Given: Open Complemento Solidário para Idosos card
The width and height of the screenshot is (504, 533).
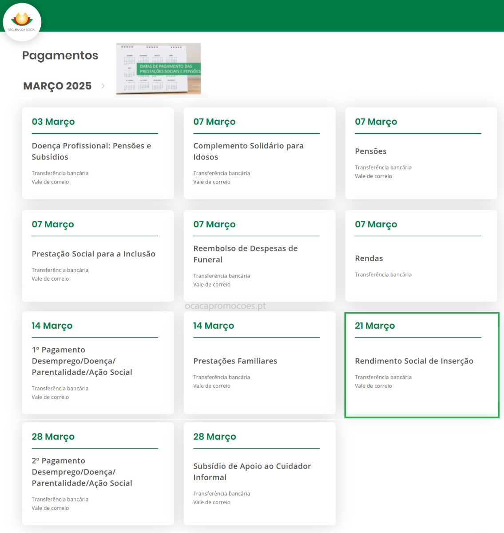Looking at the screenshot, I should [x=248, y=151].
